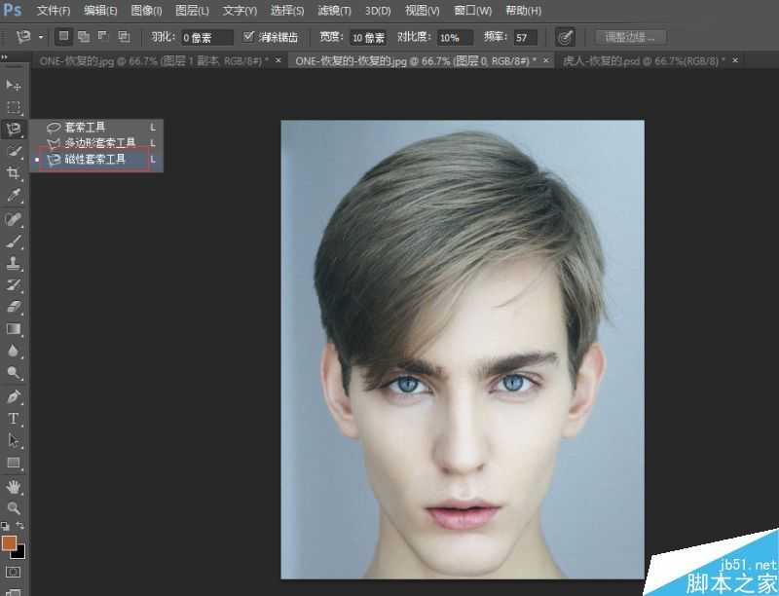Viewport: 779px width, 596px height.
Task: Open the 滤镜 menu
Action: click(333, 11)
